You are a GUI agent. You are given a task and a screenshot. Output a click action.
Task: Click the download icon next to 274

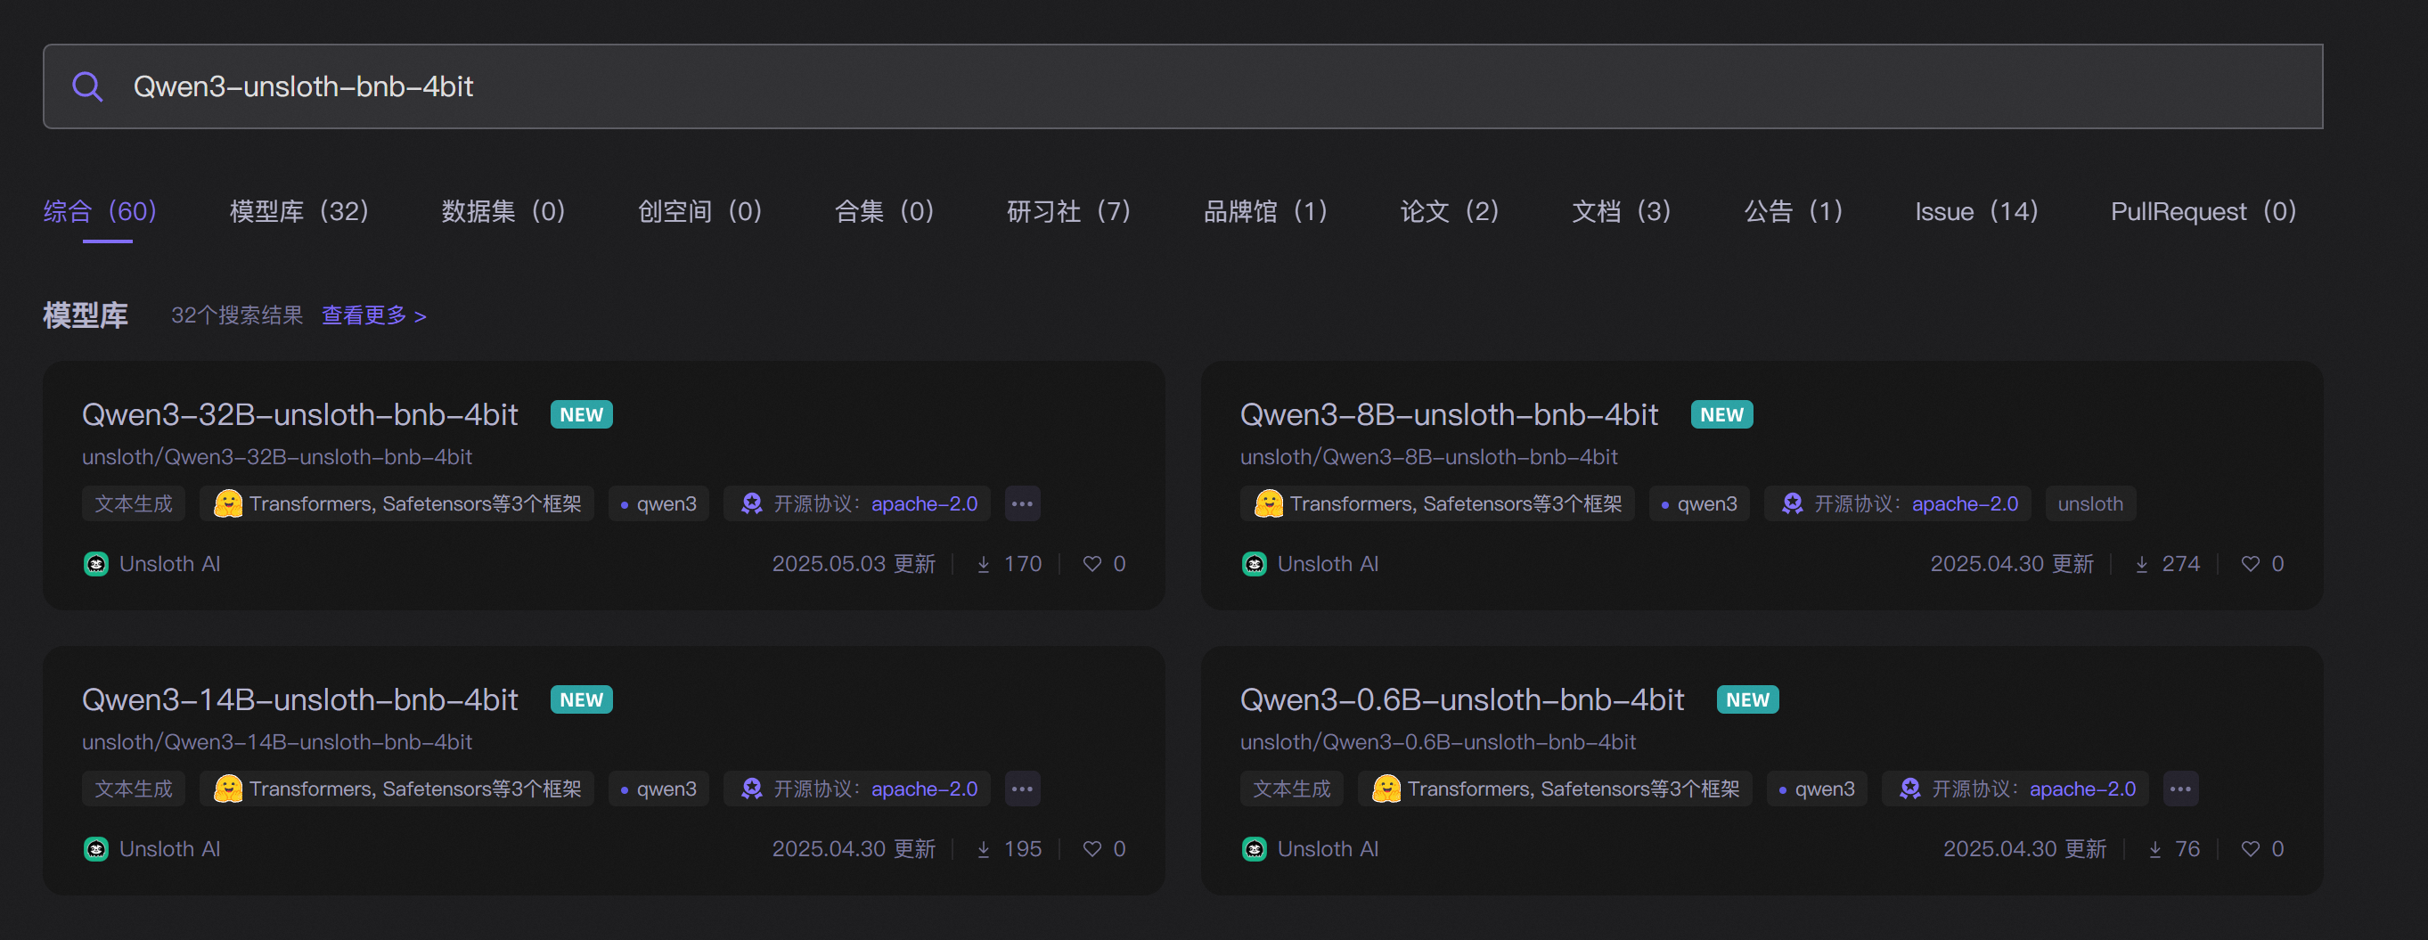(x=2142, y=564)
